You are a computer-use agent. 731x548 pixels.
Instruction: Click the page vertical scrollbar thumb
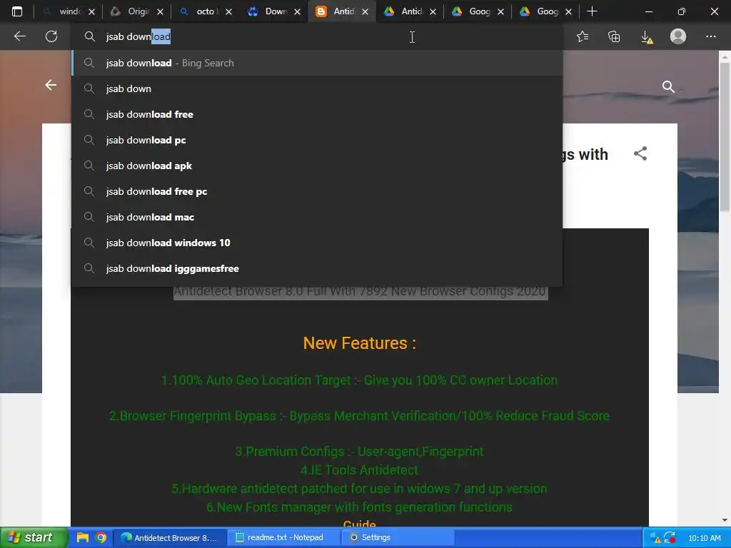725,138
